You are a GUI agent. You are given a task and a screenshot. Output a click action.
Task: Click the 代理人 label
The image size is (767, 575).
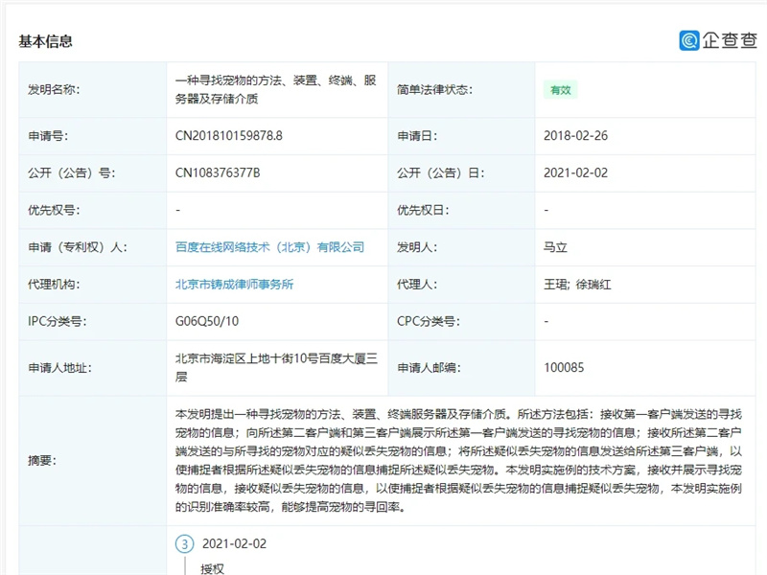coord(417,284)
